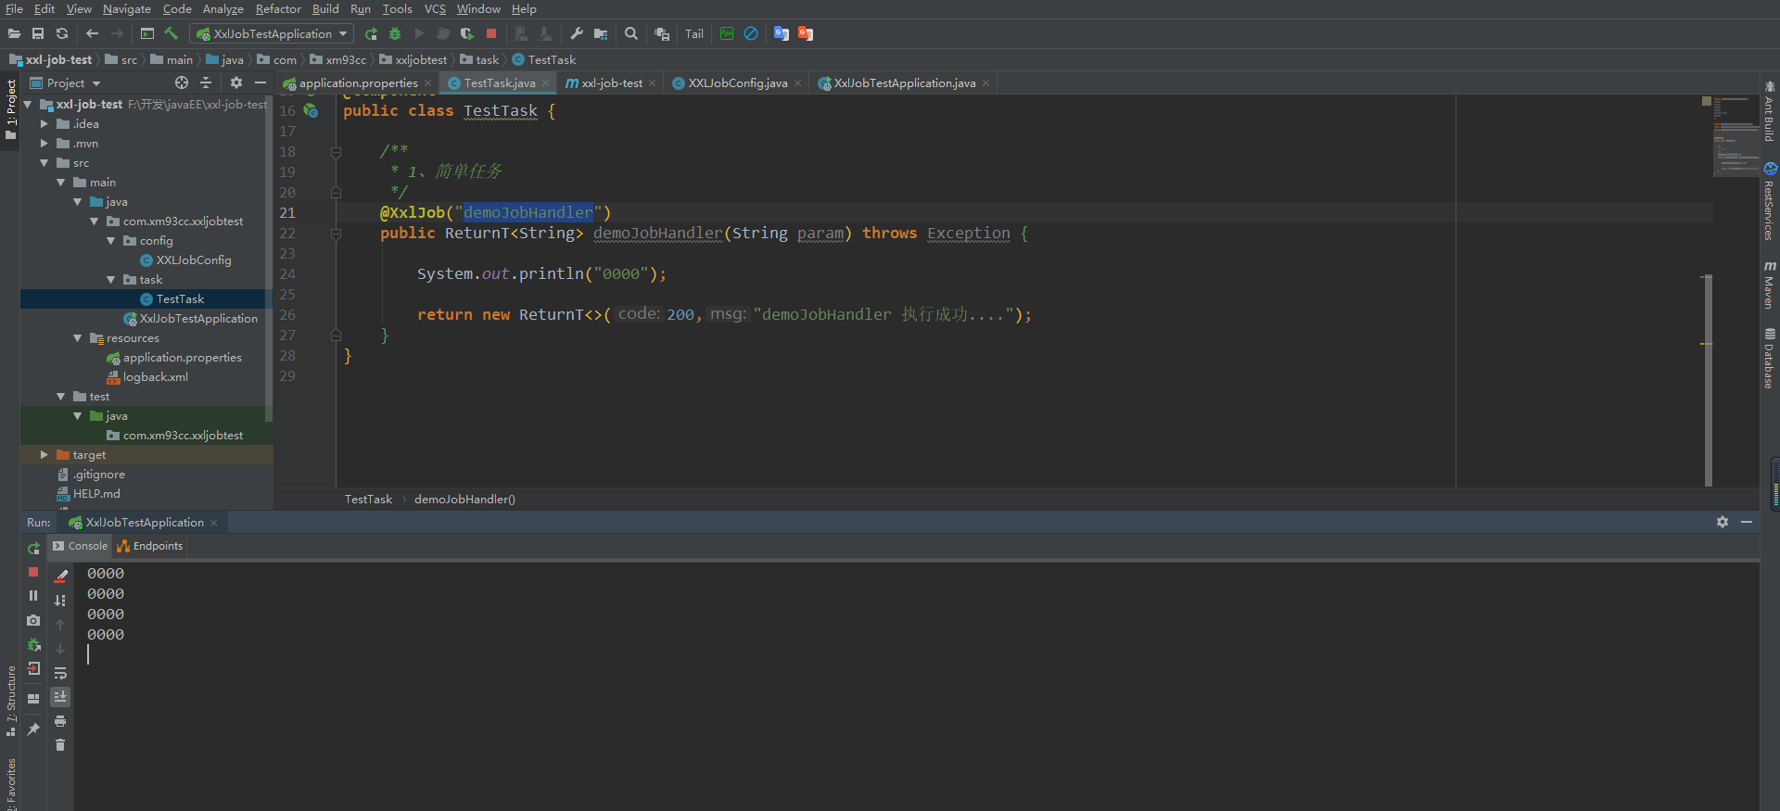Click the blue circle-slash icon in toolbar
This screenshot has width=1780, height=811.
(751, 33)
